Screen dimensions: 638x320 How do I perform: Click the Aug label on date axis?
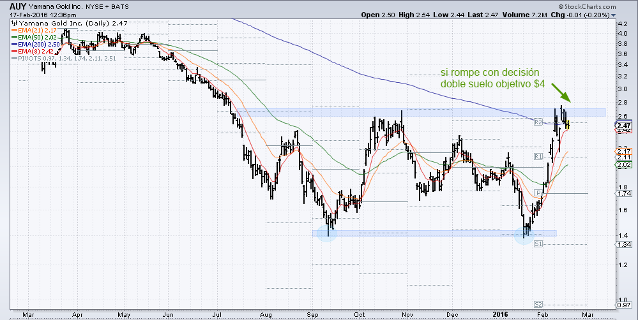coord(266,315)
